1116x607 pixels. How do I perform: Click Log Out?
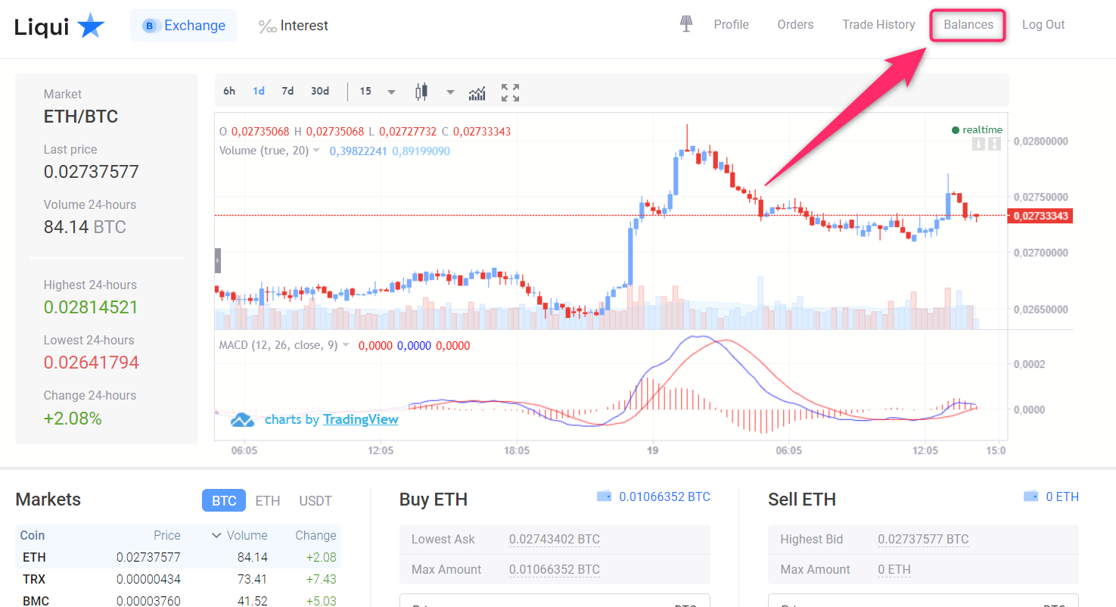(1043, 24)
